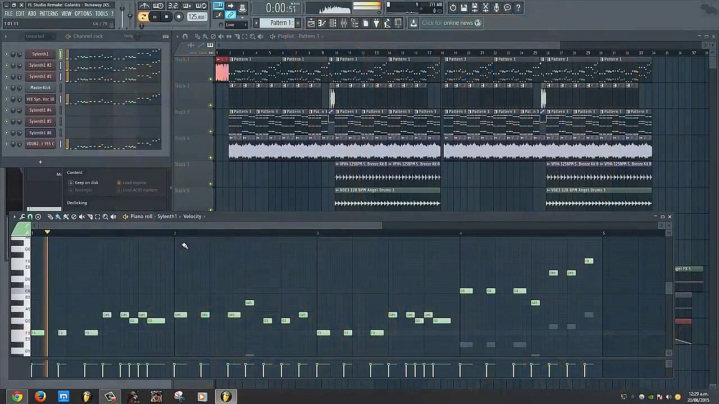Select Load regions option
This screenshot has height=404, width=719.
131,183
